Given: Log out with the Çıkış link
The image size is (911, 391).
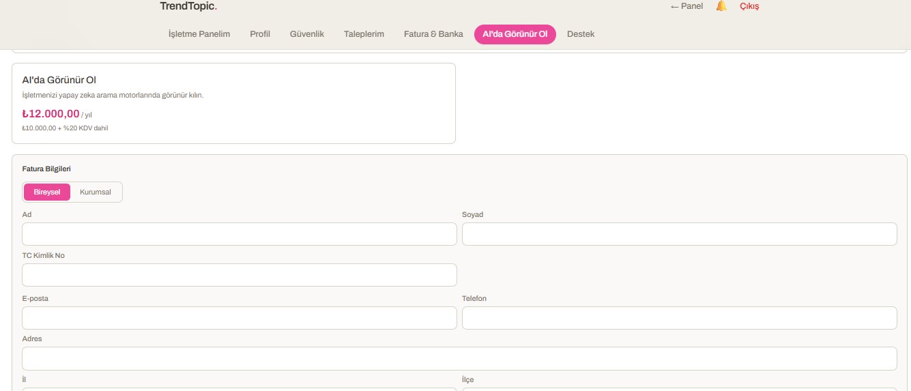Looking at the screenshot, I should (x=749, y=6).
